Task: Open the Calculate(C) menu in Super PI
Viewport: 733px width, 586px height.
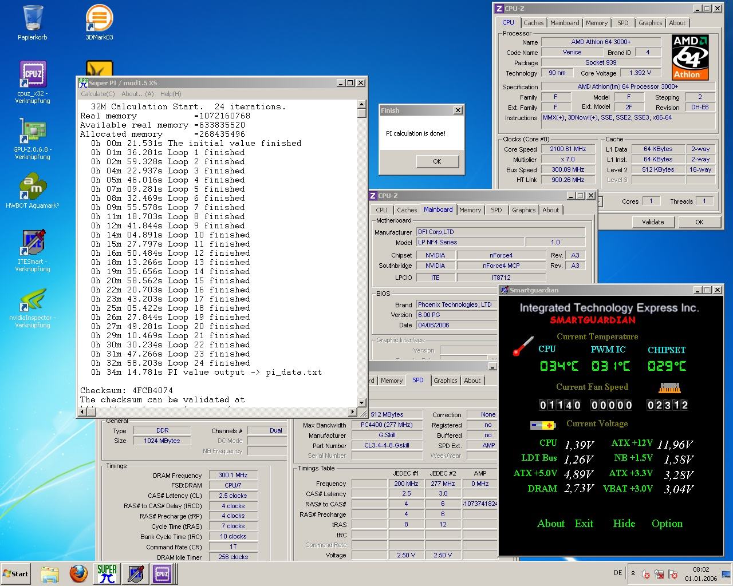Action: point(97,94)
